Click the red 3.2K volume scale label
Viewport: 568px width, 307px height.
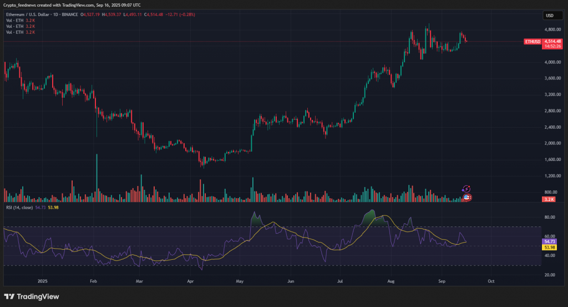coord(549,199)
